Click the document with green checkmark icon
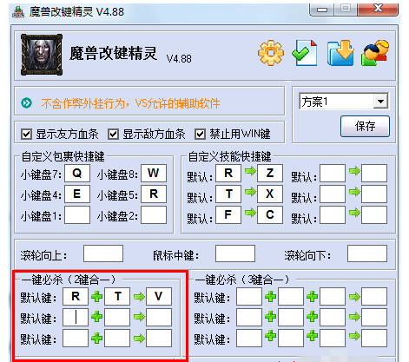This screenshot has height=362, width=409. tap(305, 53)
